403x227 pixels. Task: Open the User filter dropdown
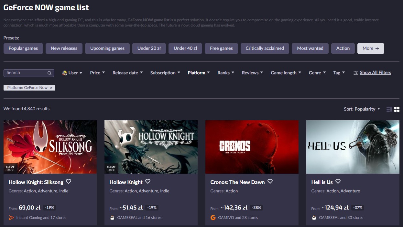click(x=72, y=73)
